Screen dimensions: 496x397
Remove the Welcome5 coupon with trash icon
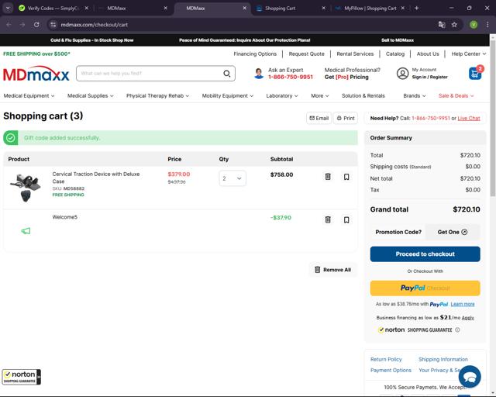point(328,219)
